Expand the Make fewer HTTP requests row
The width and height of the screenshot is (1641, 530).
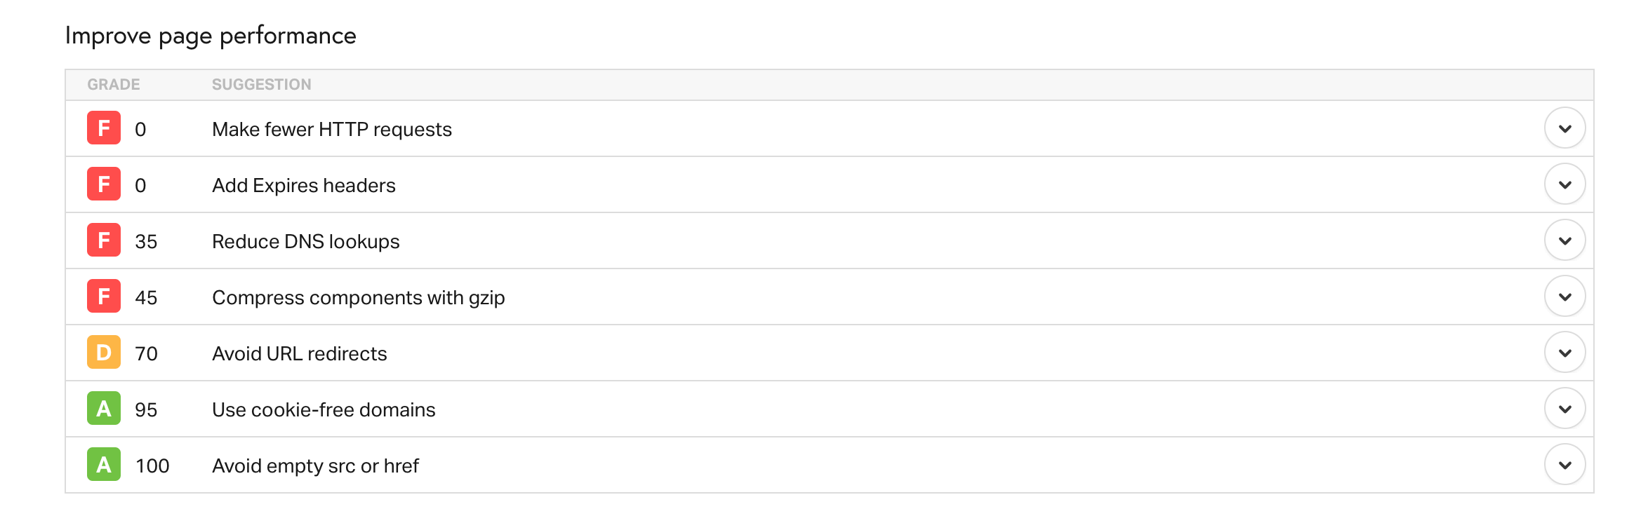[1564, 128]
